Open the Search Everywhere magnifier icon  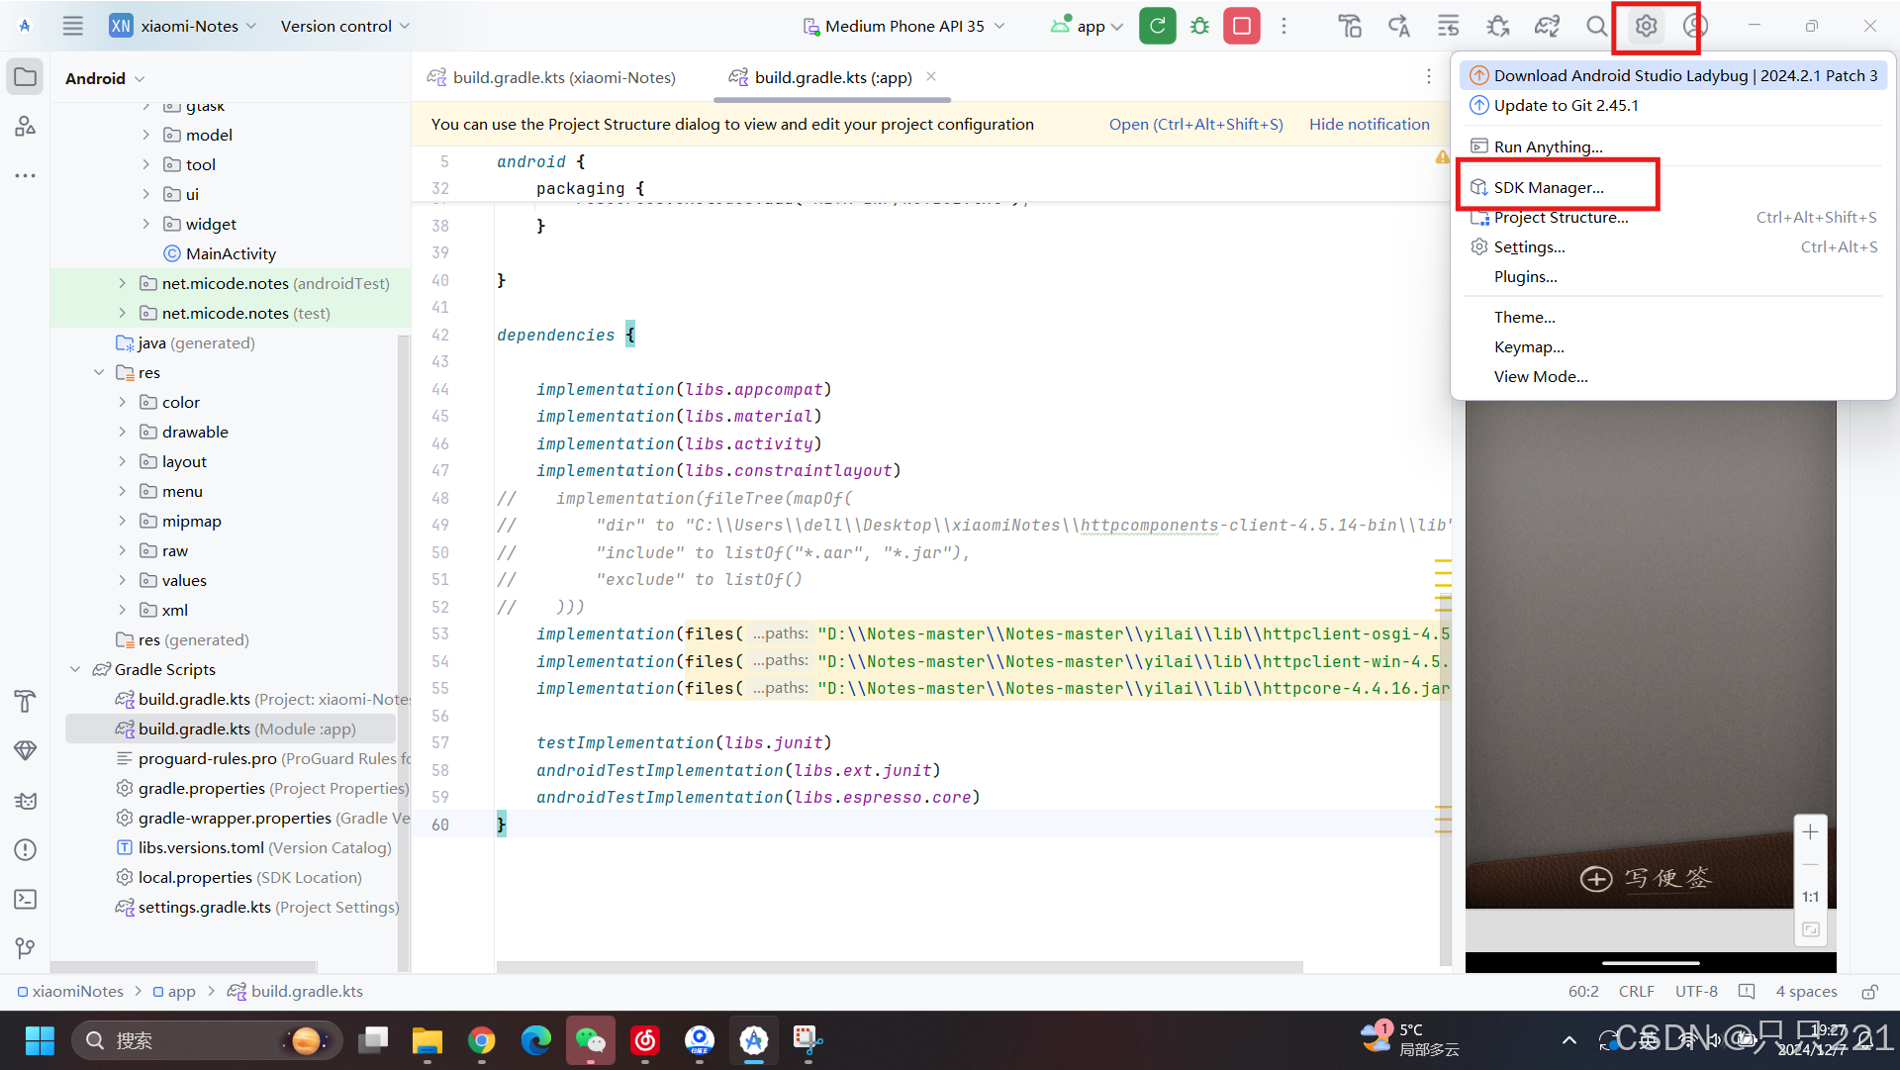[1596, 27]
